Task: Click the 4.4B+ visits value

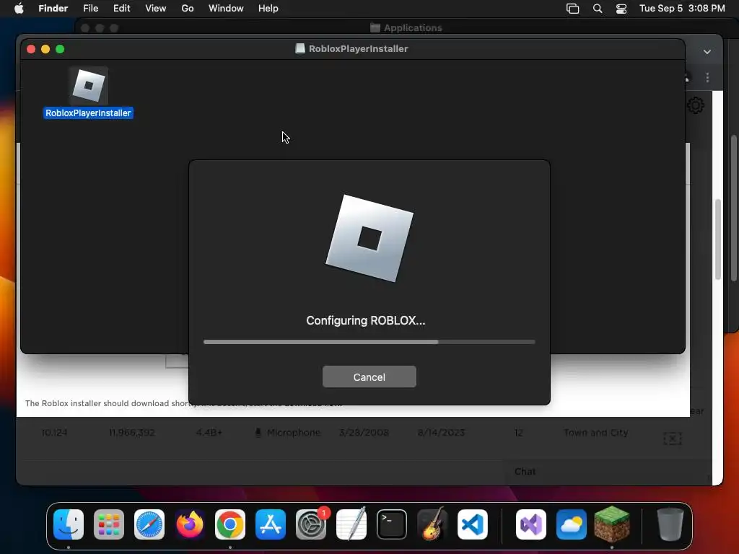Action: 209,433
